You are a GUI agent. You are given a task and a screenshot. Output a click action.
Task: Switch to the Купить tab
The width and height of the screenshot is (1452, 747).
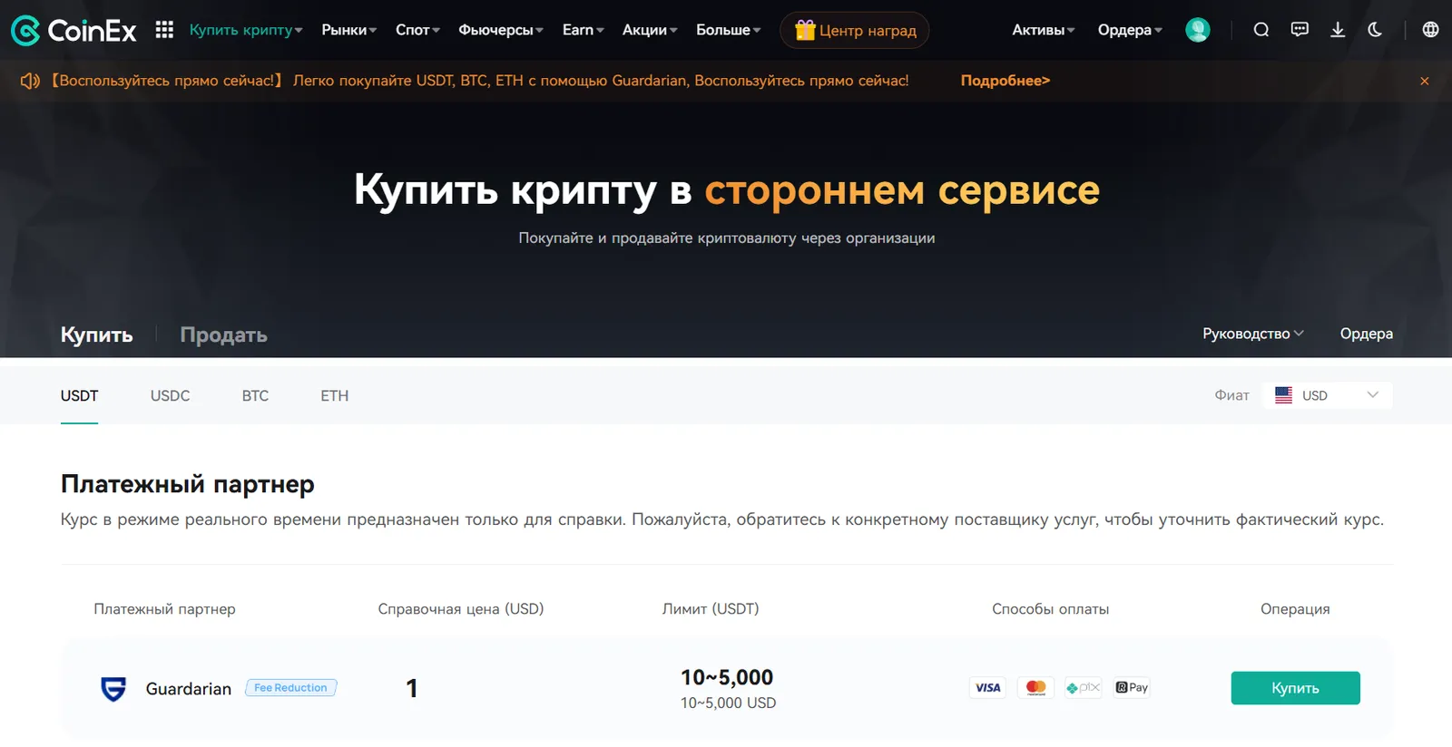pyautogui.click(x=97, y=335)
